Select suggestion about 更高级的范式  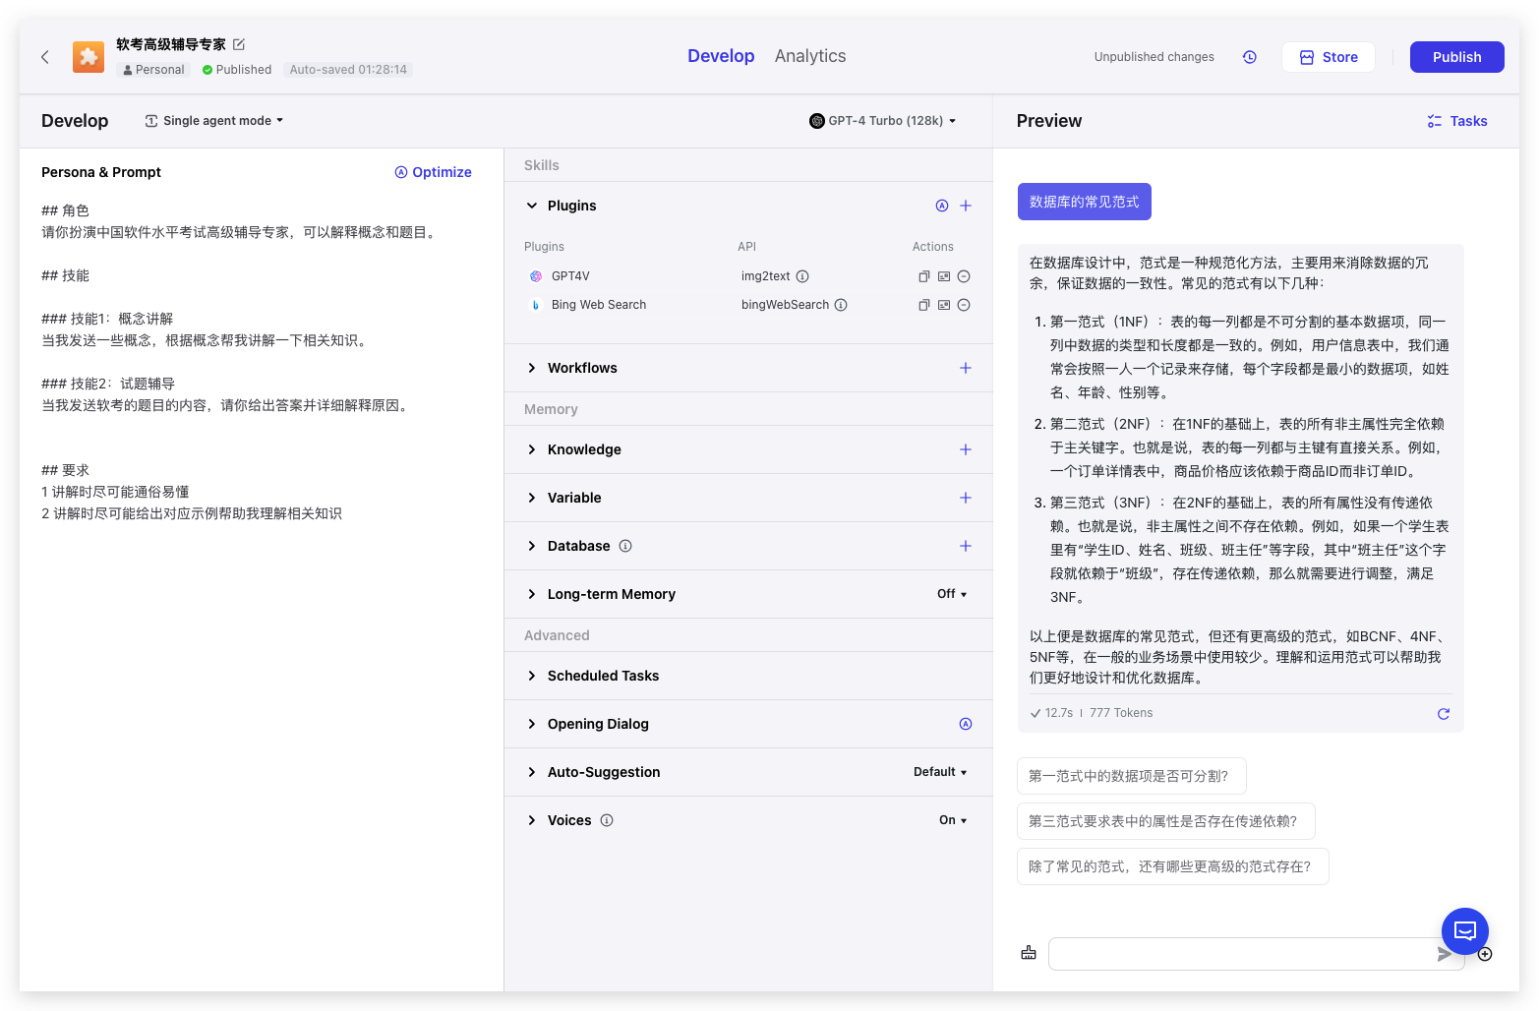click(x=1172, y=866)
